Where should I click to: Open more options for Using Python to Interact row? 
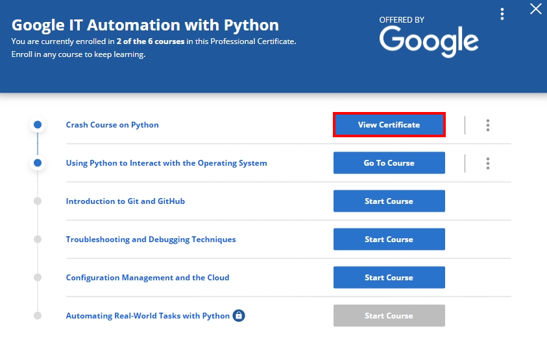coord(488,163)
